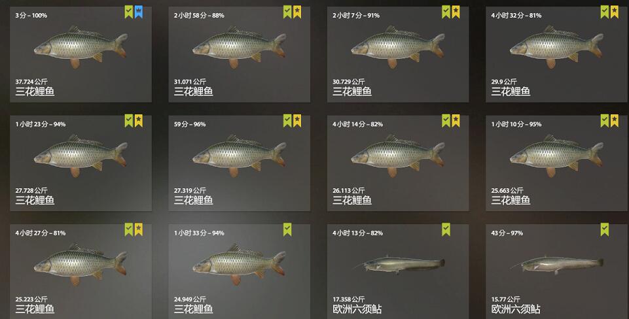This screenshot has width=629, height=319.
Task: Click green checkmark badge on 27.728公斤 card
Action: [x=129, y=120]
